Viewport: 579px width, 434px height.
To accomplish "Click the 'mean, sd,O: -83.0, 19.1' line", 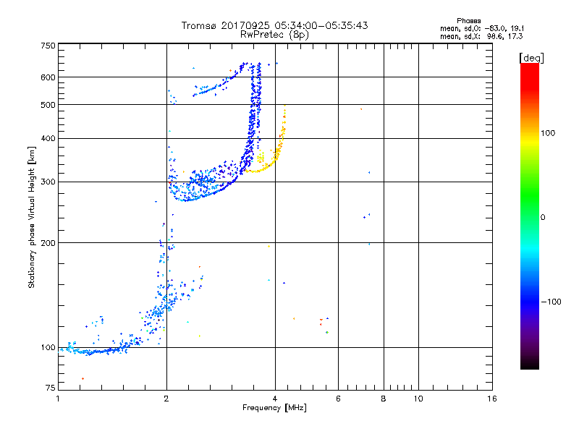I will click(482, 28).
